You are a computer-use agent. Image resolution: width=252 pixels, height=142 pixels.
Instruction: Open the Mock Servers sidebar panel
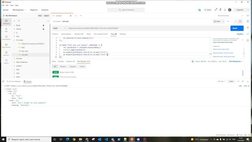tap(6, 46)
